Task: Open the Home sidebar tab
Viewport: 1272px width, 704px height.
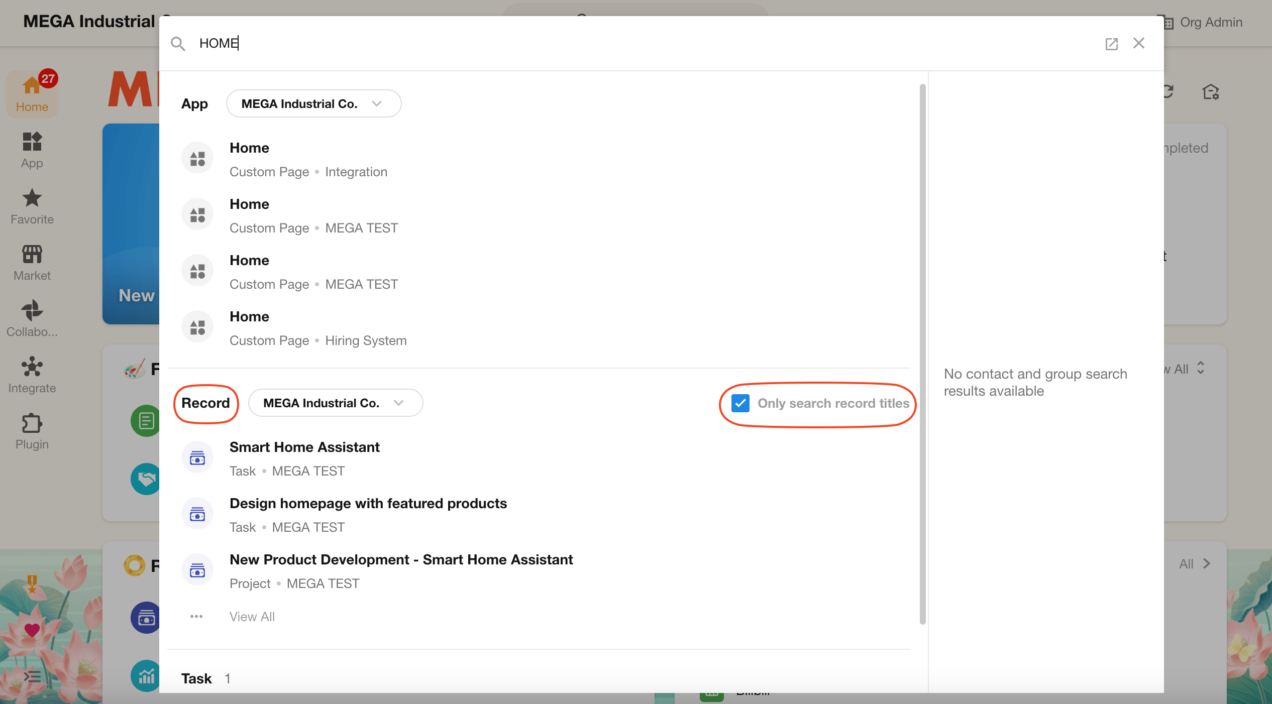Action: pos(32,93)
